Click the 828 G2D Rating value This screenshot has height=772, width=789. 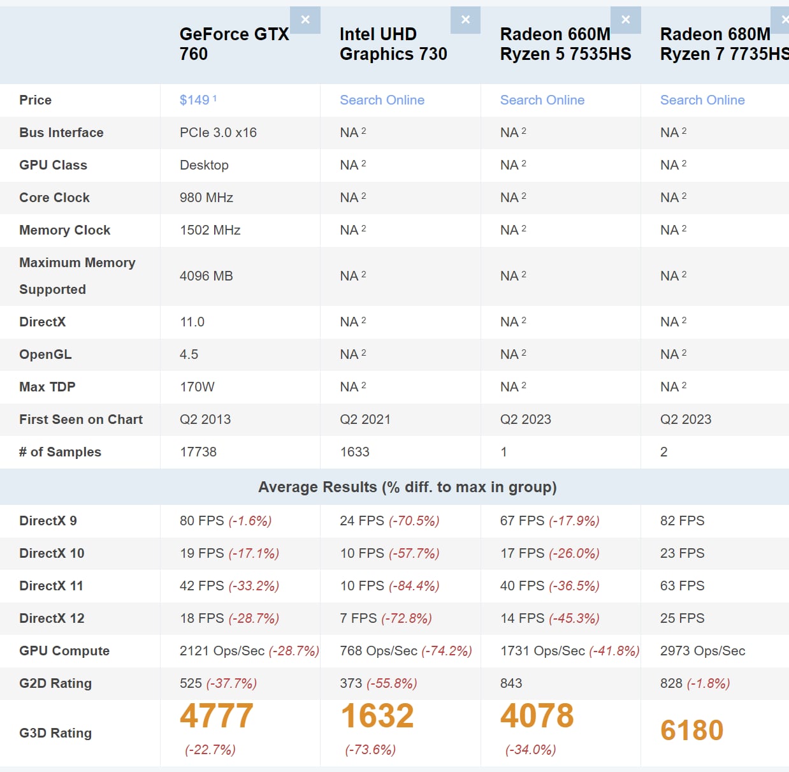672,683
